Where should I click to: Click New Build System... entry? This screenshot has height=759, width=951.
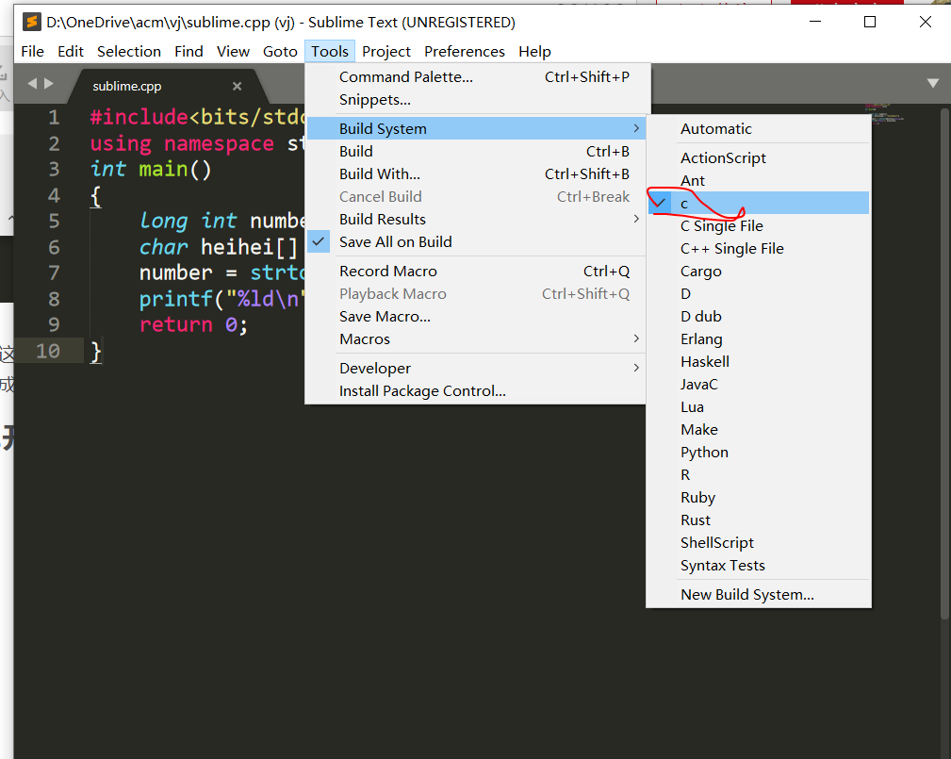(x=759, y=595)
